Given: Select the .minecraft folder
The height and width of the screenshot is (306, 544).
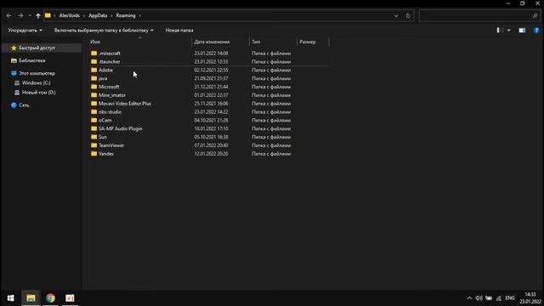Looking at the screenshot, I should pyautogui.click(x=110, y=54).
